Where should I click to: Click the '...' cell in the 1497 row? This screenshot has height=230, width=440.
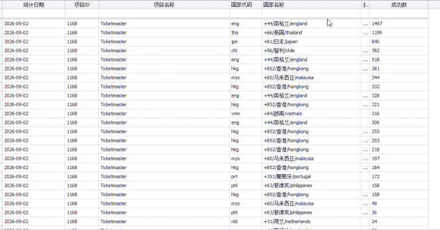coord(366,24)
